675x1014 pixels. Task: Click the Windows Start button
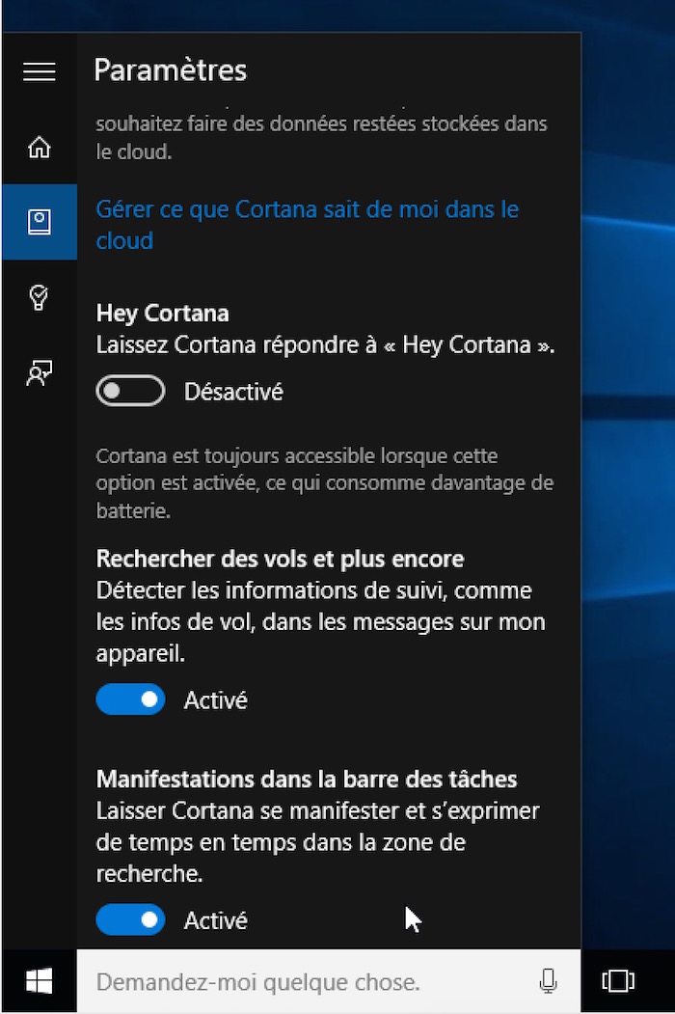pos(40,981)
